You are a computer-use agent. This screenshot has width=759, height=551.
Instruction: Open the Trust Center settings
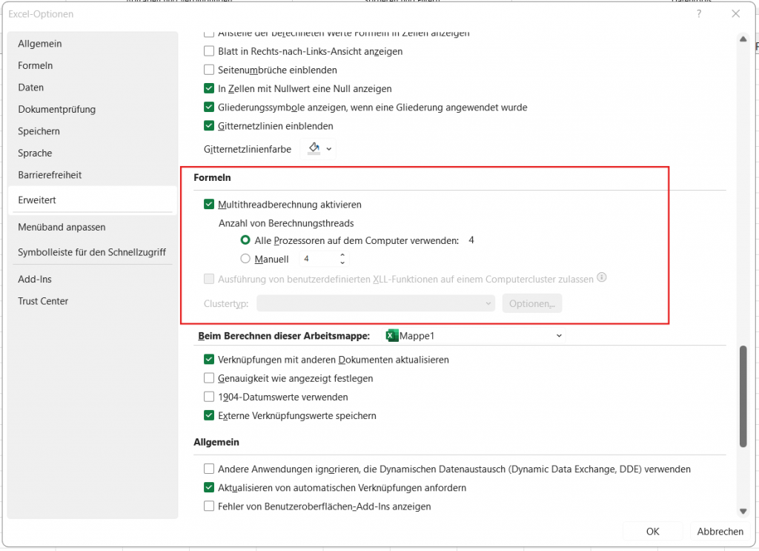click(x=43, y=300)
